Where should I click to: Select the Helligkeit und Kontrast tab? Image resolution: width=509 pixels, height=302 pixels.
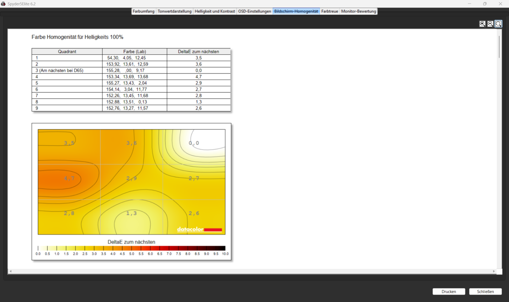(215, 11)
